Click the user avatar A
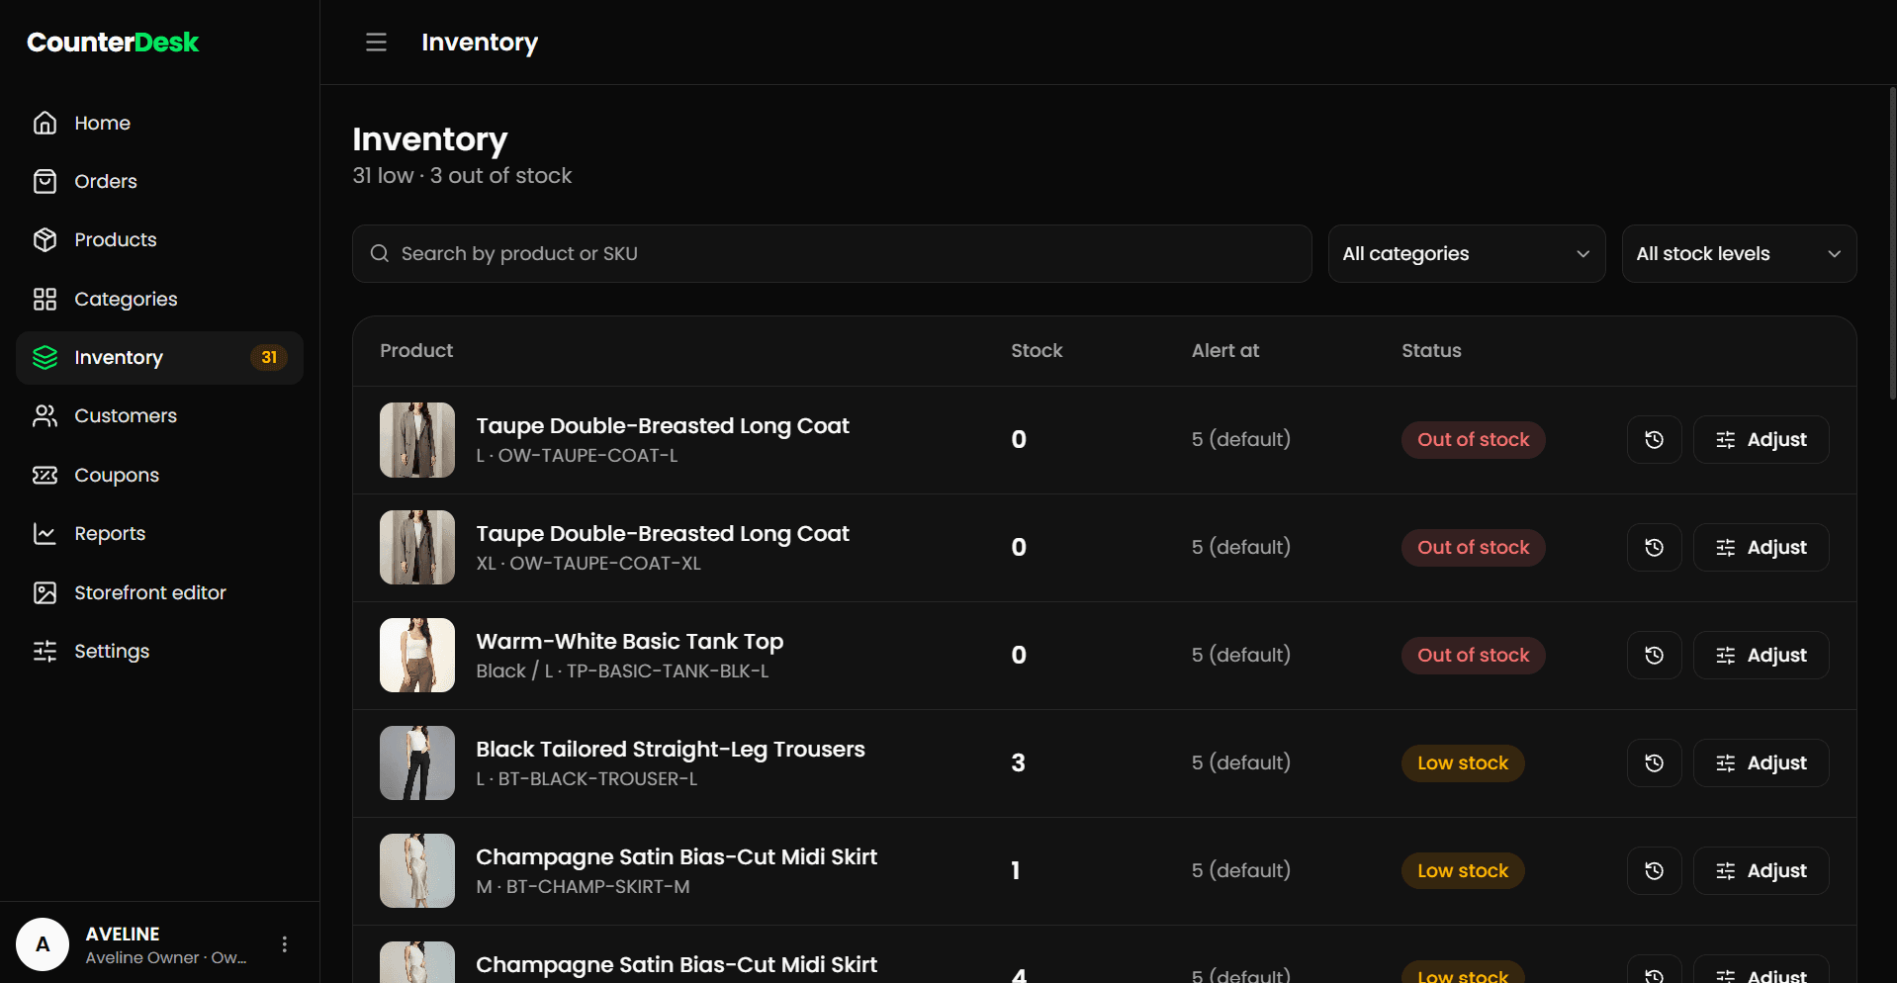This screenshot has width=1897, height=983. tap(43, 944)
